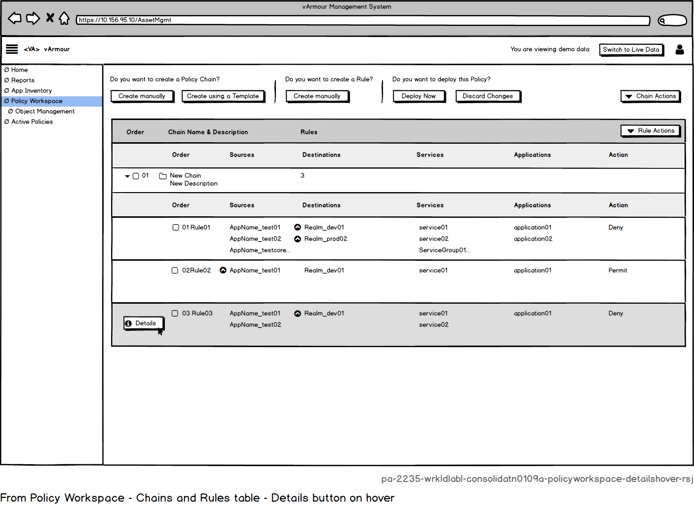Open the user profile icon
The width and height of the screenshot is (694, 520).
[x=680, y=49]
